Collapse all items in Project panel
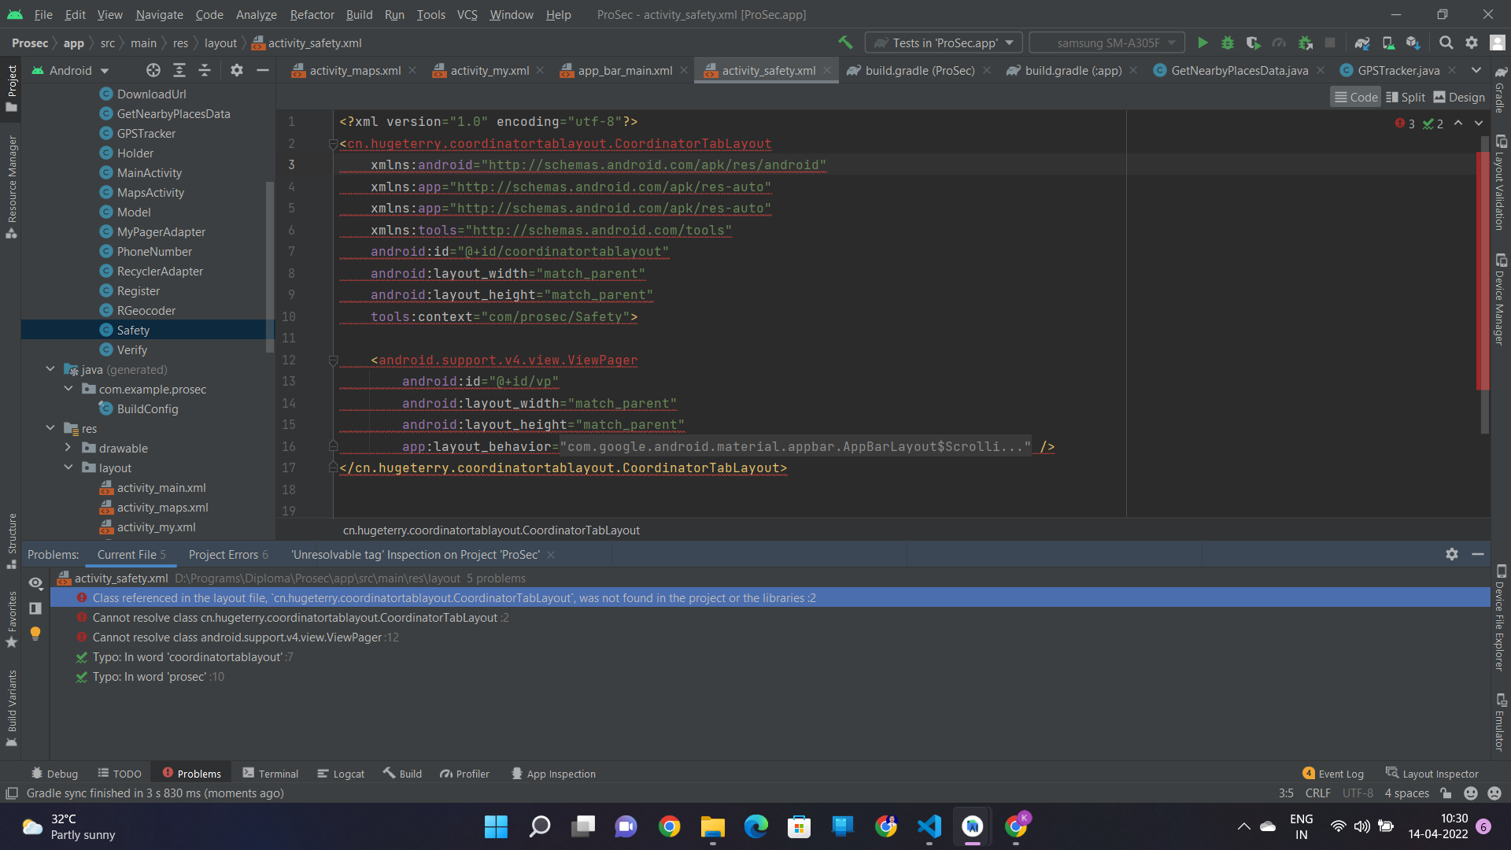The width and height of the screenshot is (1511, 850). pyautogui.click(x=205, y=70)
